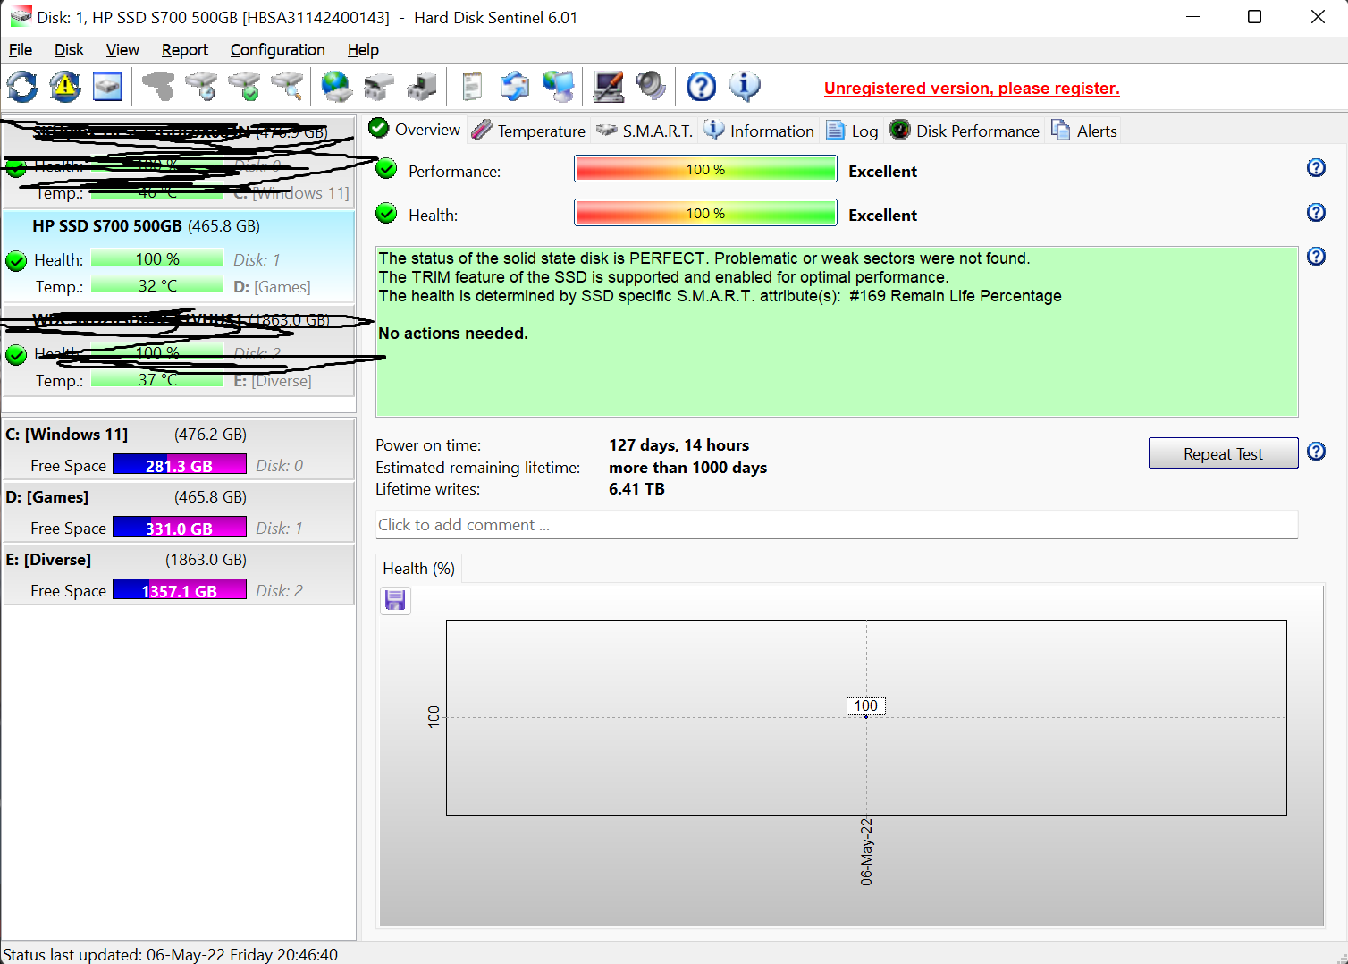Click the speaker sound toolbar icon
Screen dimensions: 1348x964
(651, 87)
